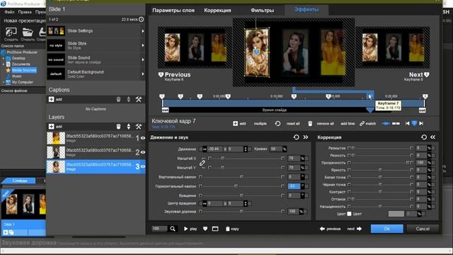453x255 pixels.
Task: Adjust the Вращение slider handle
Action: pyautogui.click(x=241, y=195)
